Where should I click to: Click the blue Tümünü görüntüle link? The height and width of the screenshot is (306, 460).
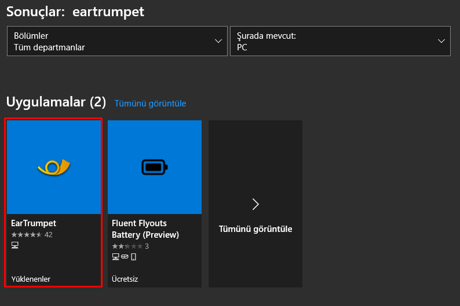tap(150, 104)
